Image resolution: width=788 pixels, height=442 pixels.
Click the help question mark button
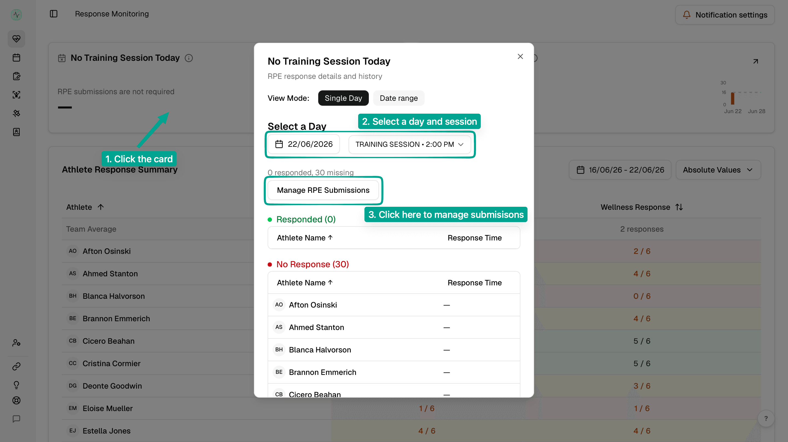[x=766, y=418]
